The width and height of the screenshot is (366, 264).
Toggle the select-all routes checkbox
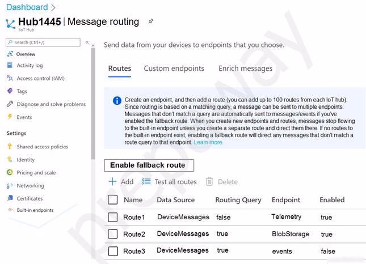tap(113, 199)
